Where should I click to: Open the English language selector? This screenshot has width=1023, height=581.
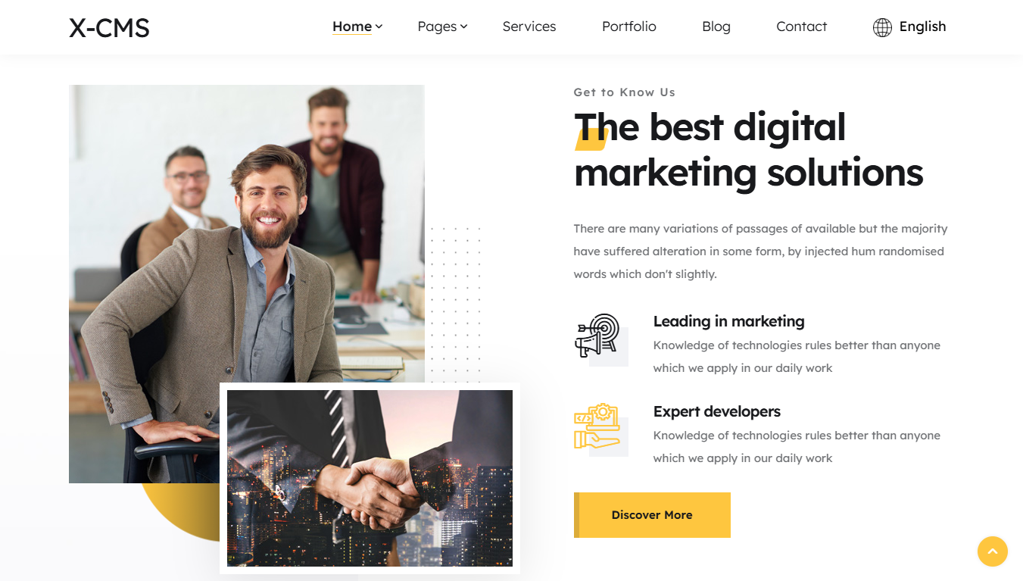[x=922, y=27]
